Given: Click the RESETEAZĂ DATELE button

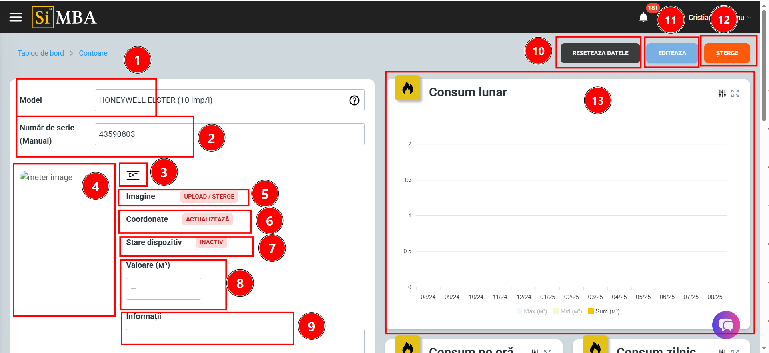Looking at the screenshot, I should (x=600, y=53).
